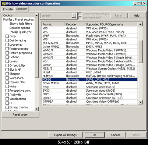Toggle Perspective corr. checkbox

[x=7, y=91]
